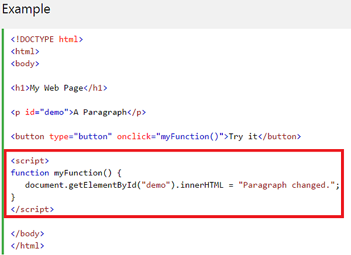
Task: Click the closing brace "}" line
Action: pyautogui.click(x=13, y=198)
